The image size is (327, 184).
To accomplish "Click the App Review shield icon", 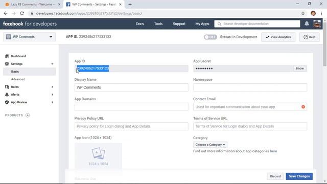I will click(7, 102).
